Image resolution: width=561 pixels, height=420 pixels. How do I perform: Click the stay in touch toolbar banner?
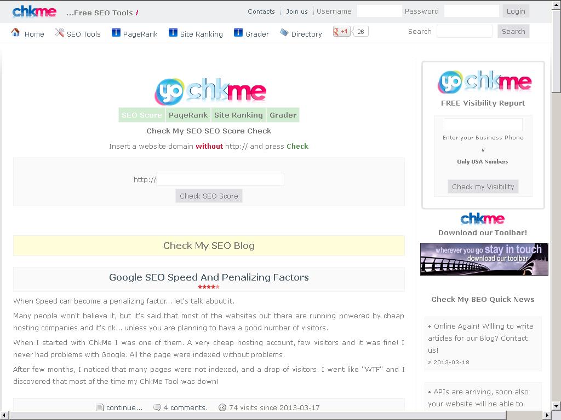click(x=484, y=259)
